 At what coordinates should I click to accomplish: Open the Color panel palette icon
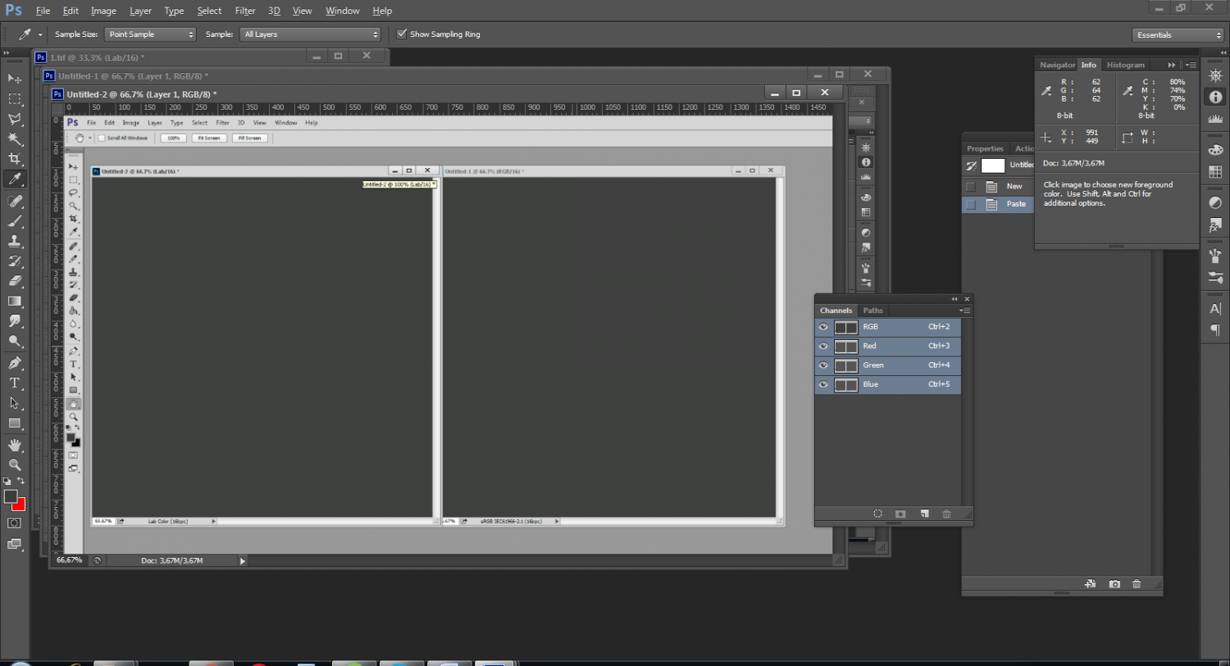(x=1215, y=151)
